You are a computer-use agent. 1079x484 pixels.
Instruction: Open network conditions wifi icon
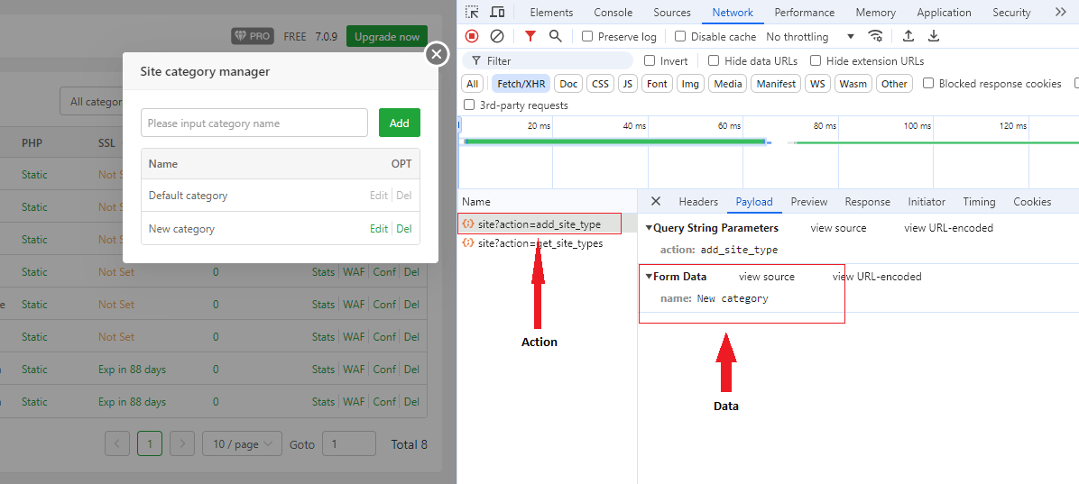(x=875, y=36)
